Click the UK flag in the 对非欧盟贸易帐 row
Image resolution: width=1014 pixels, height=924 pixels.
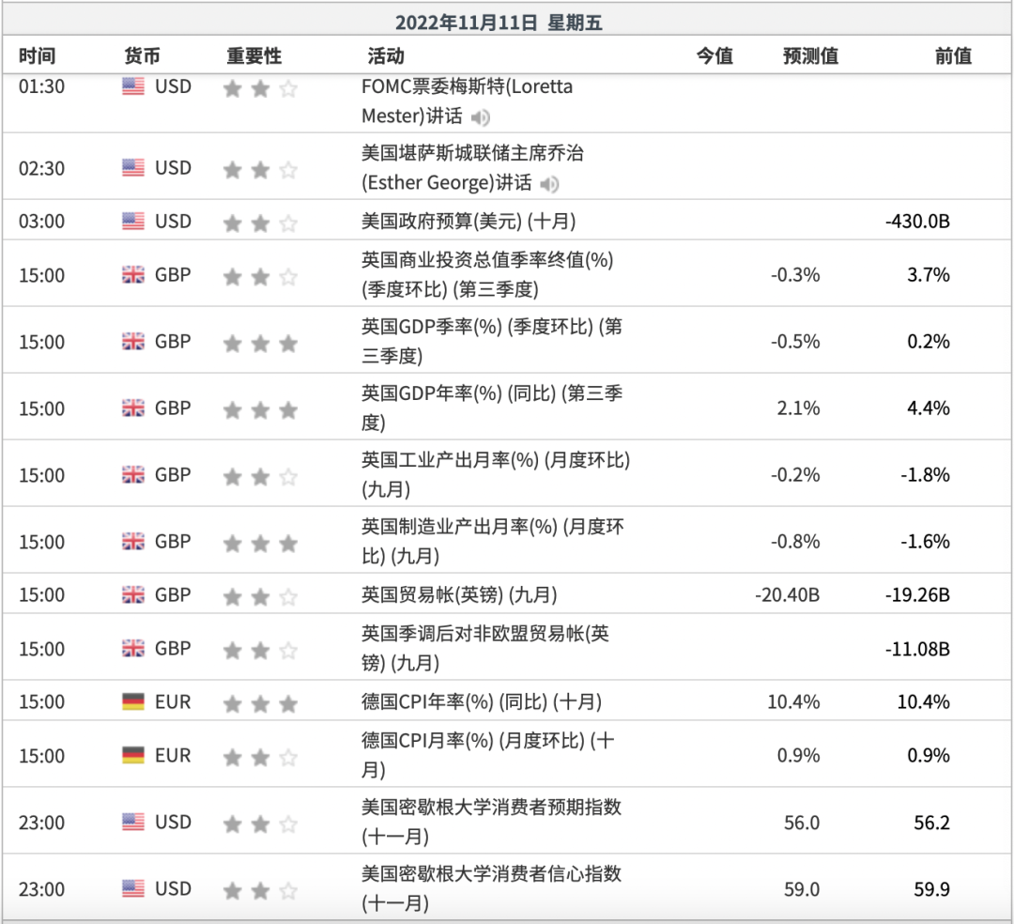133,648
